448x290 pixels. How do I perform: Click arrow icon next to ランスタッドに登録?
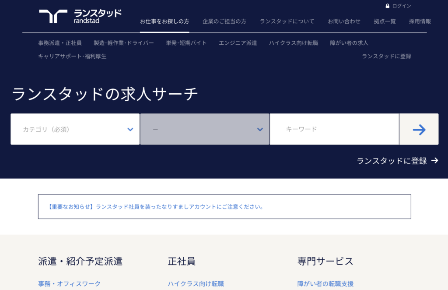(x=434, y=161)
